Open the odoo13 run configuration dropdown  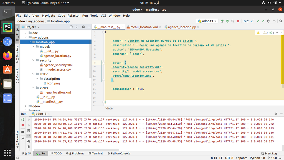(207, 21)
